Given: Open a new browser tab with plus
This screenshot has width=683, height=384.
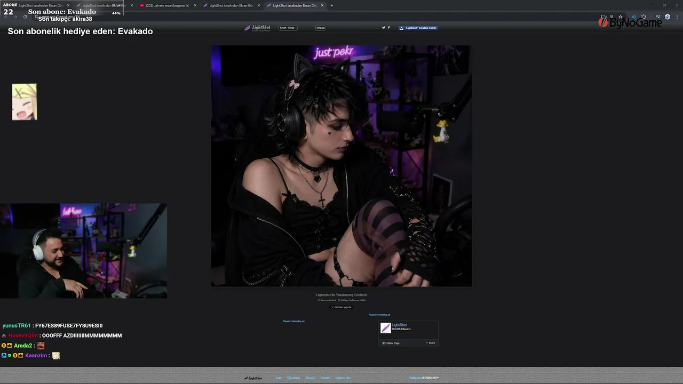Looking at the screenshot, I should (332, 5).
